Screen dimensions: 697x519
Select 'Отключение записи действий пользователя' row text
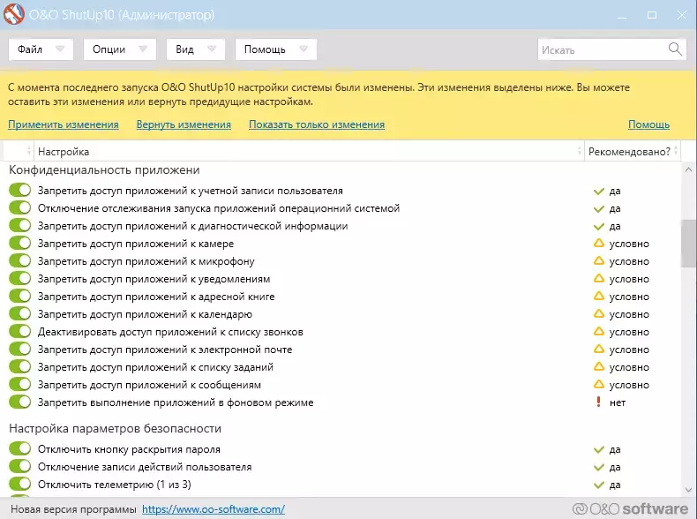[145, 467]
